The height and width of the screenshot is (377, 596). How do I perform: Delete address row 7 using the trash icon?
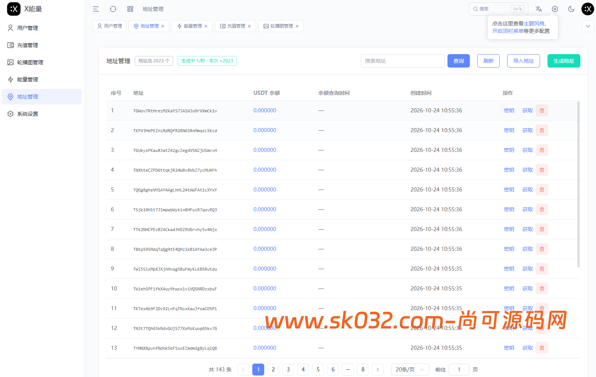[x=542, y=229]
